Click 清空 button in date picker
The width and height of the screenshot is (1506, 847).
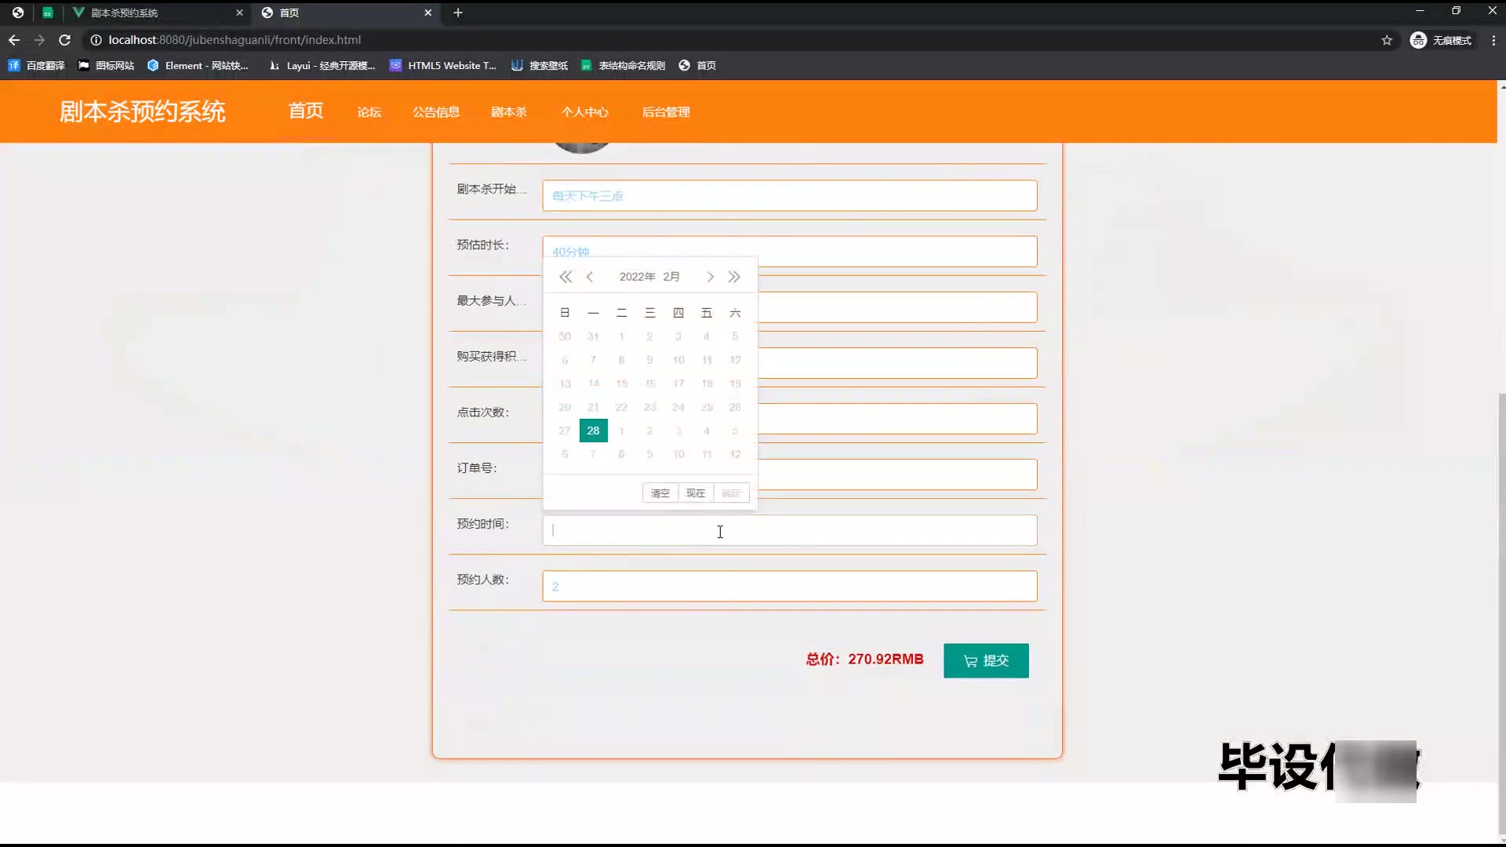point(660,493)
